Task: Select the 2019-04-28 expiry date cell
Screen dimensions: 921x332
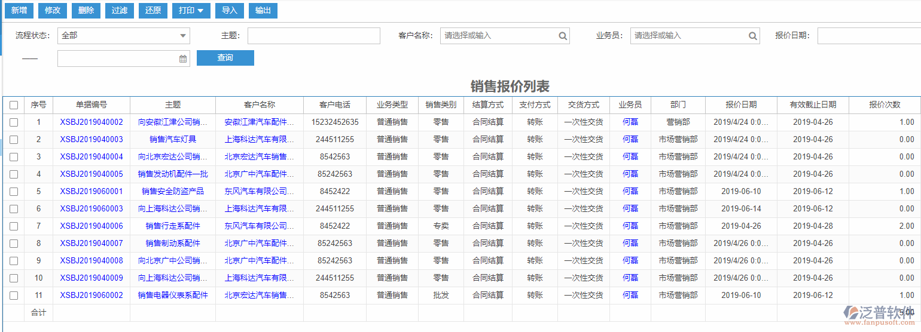Action: pyautogui.click(x=813, y=226)
